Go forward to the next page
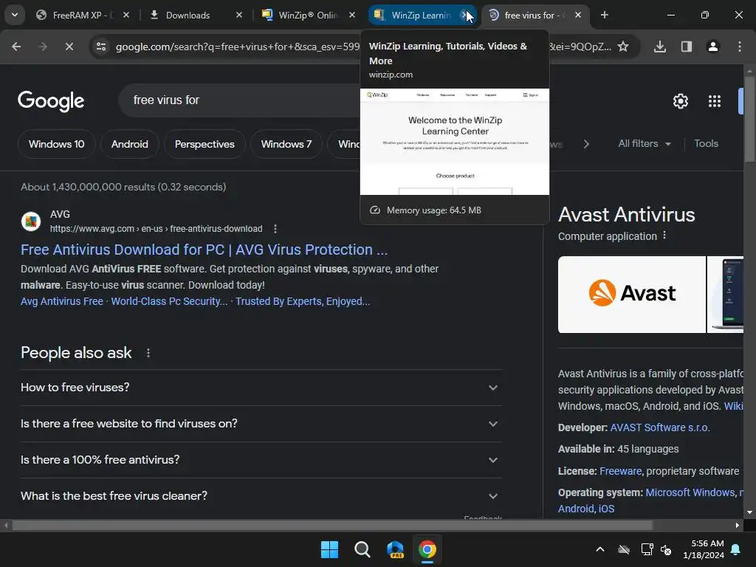 43,47
